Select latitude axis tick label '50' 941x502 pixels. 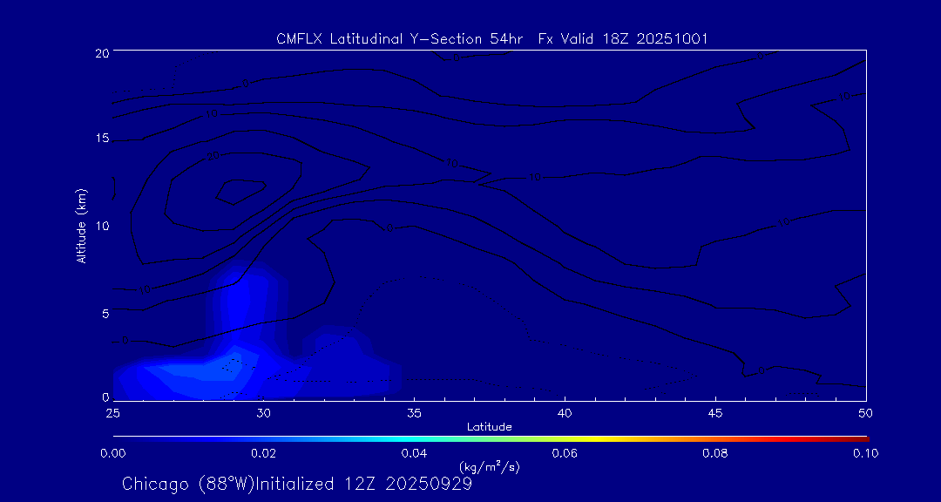pyautogui.click(x=866, y=413)
